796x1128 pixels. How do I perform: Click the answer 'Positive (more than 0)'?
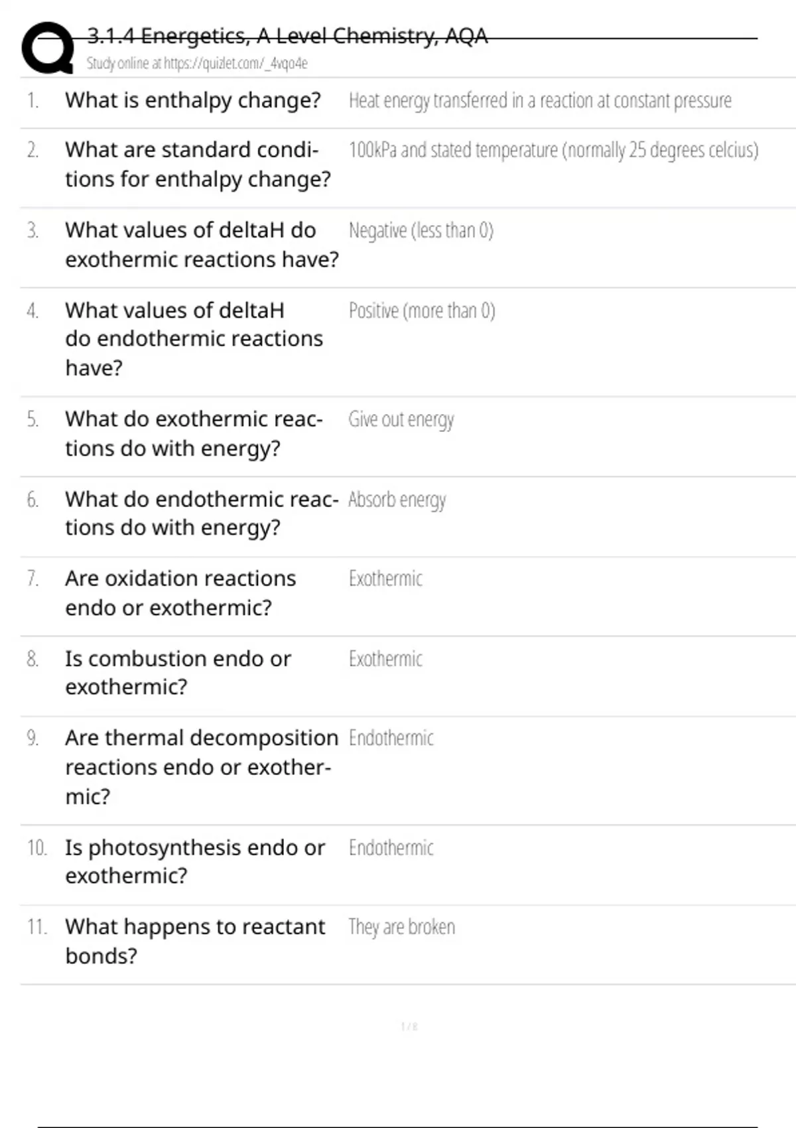tap(422, 311)
